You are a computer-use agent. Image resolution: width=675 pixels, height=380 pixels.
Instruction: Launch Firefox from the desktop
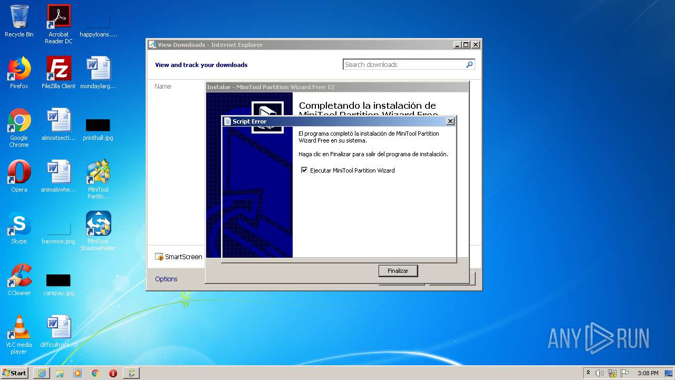[19, 72]
